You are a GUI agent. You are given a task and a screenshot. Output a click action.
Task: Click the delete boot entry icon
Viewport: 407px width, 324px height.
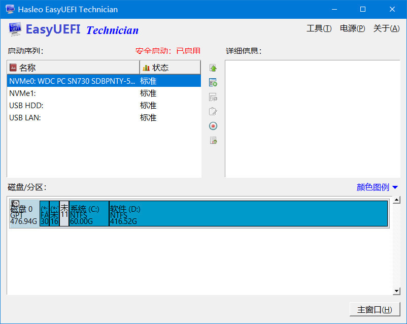(x=213, y=97)
